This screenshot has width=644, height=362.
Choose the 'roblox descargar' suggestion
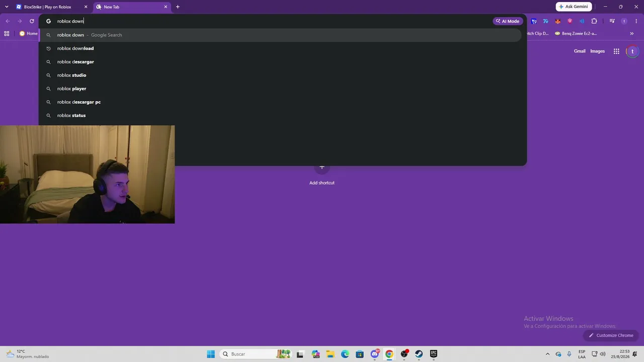click(x=280, y=62)
